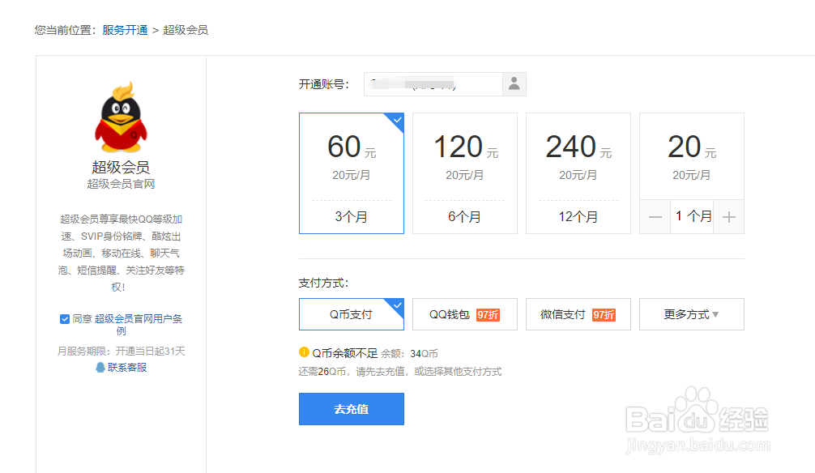815x473 pixels.
Task: Click the 开通账号 account input field
Action: click(x=433, y=83)
